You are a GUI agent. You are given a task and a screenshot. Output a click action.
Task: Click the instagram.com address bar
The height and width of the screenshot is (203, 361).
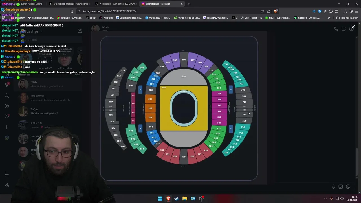click(169, 11)
